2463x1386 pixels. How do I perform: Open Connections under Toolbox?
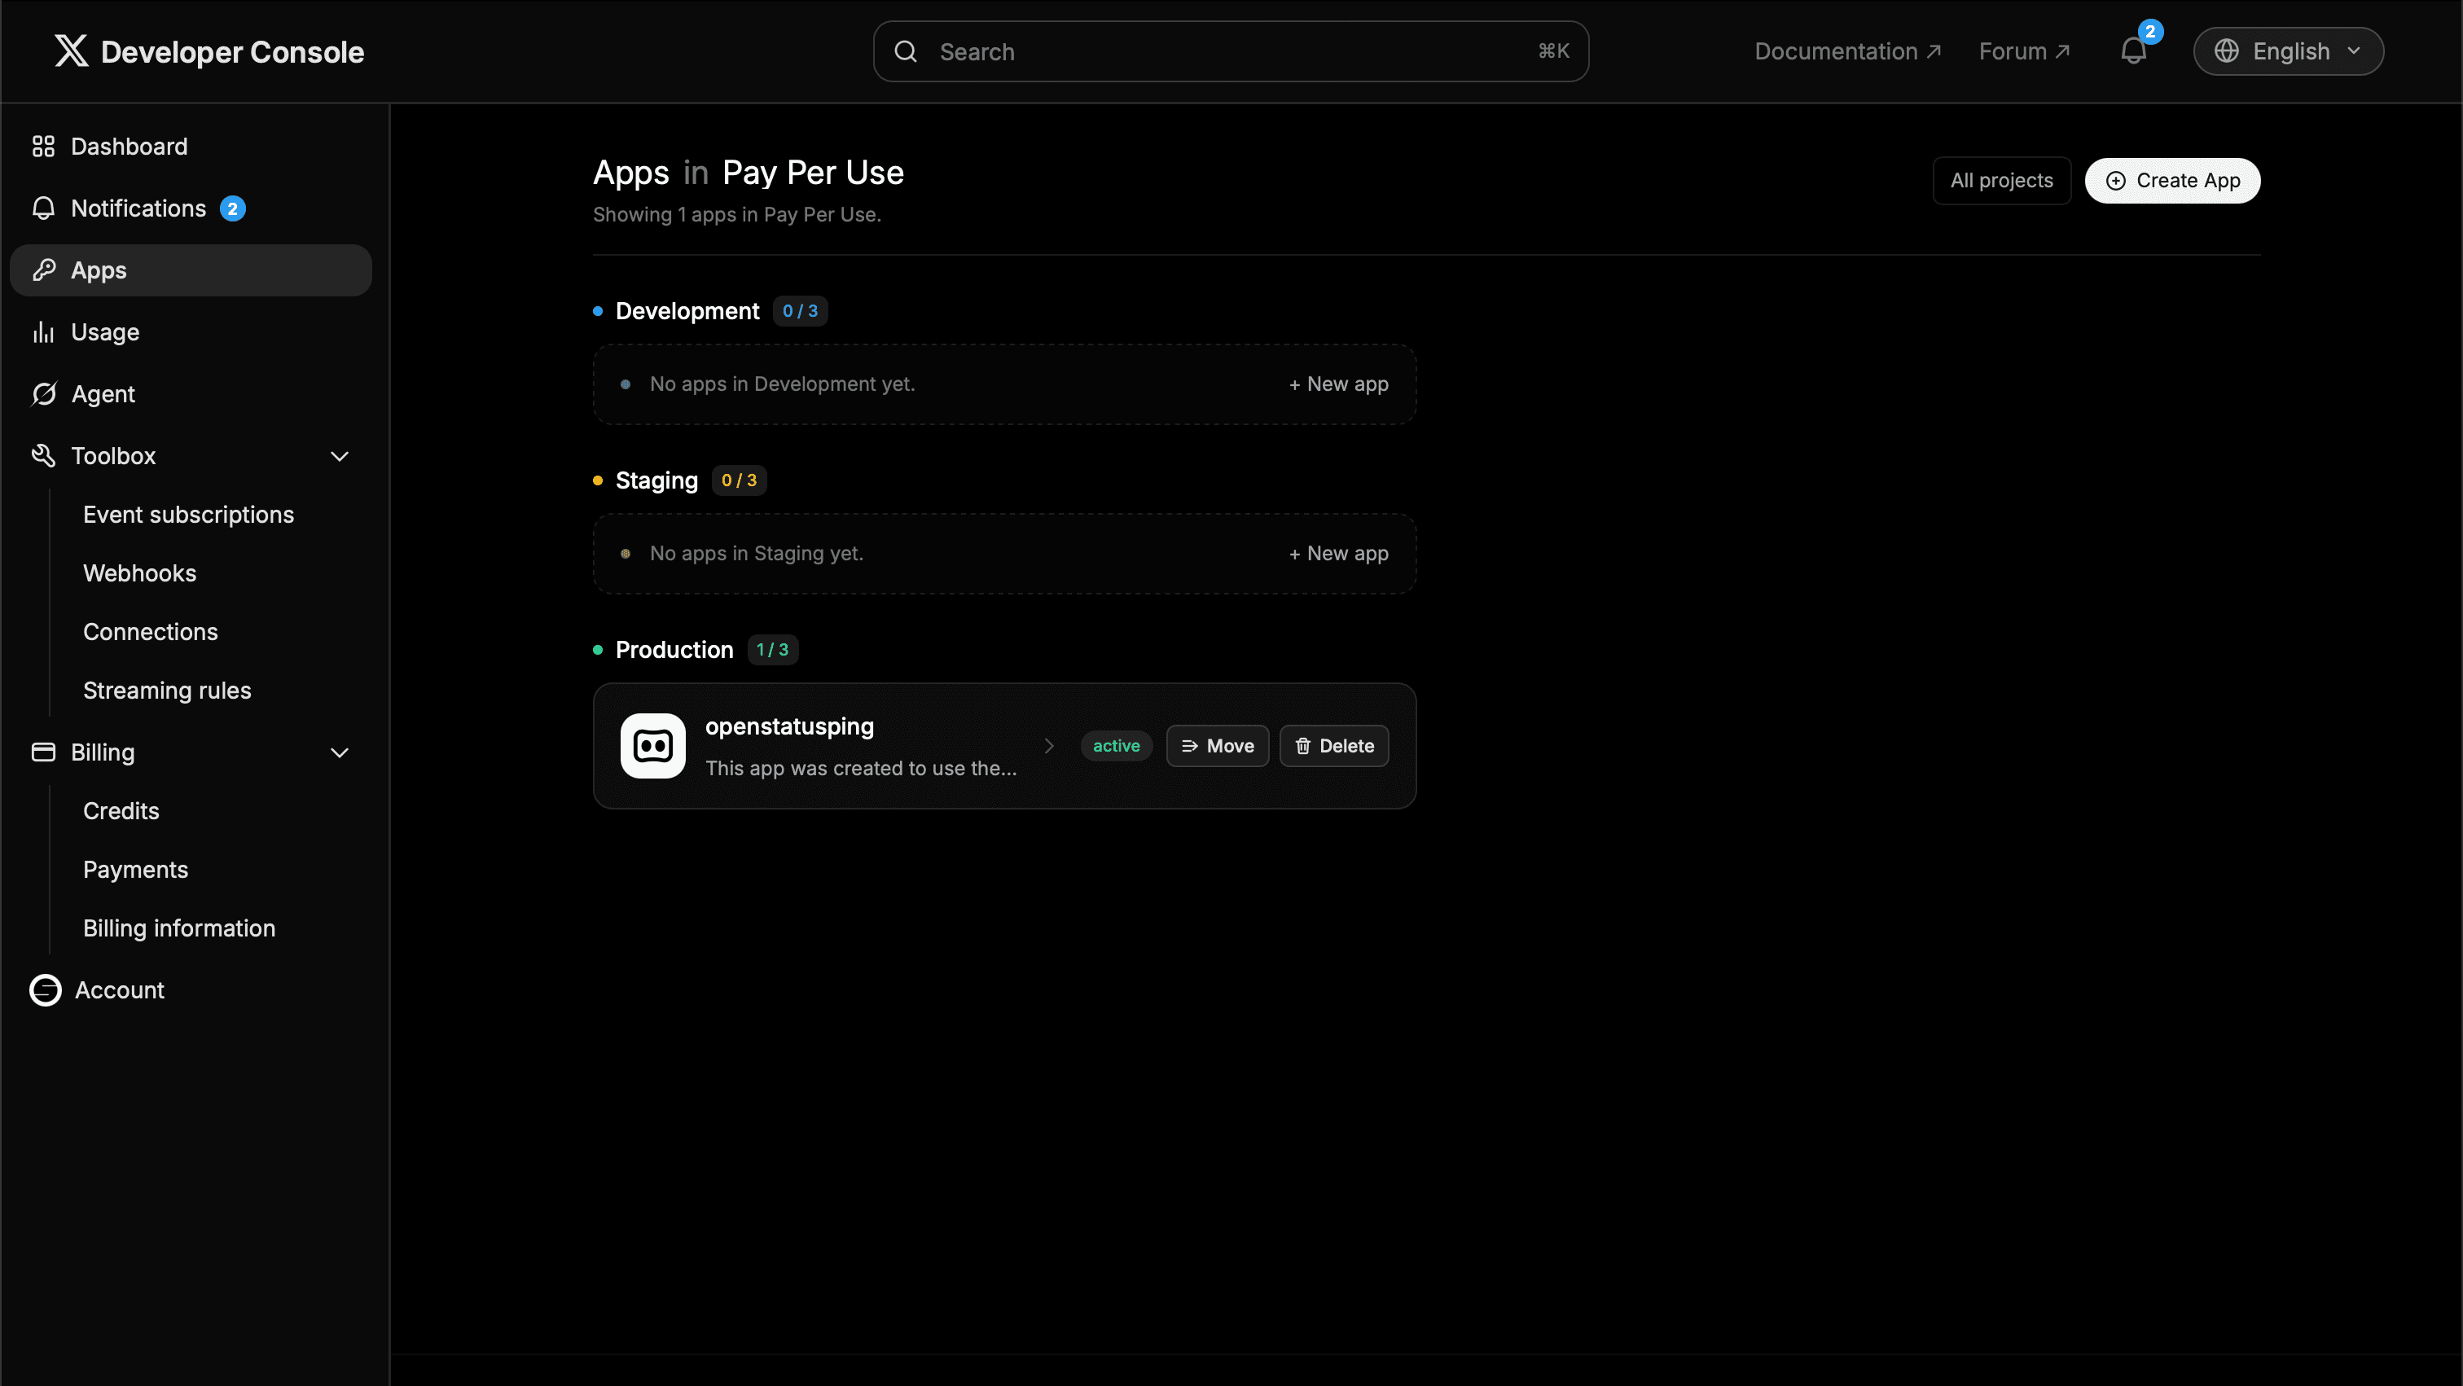[x=150, y=632]
